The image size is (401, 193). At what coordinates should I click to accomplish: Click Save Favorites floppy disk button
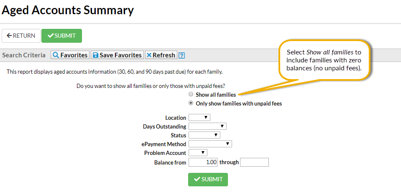pos(117,55)
